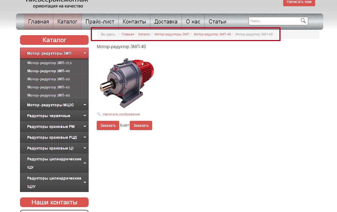Click the search magnifier icon

tap(303, 21)
